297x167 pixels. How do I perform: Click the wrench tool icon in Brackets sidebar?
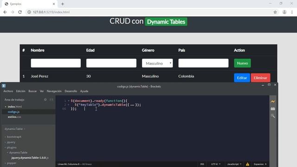tap(273, 116)
